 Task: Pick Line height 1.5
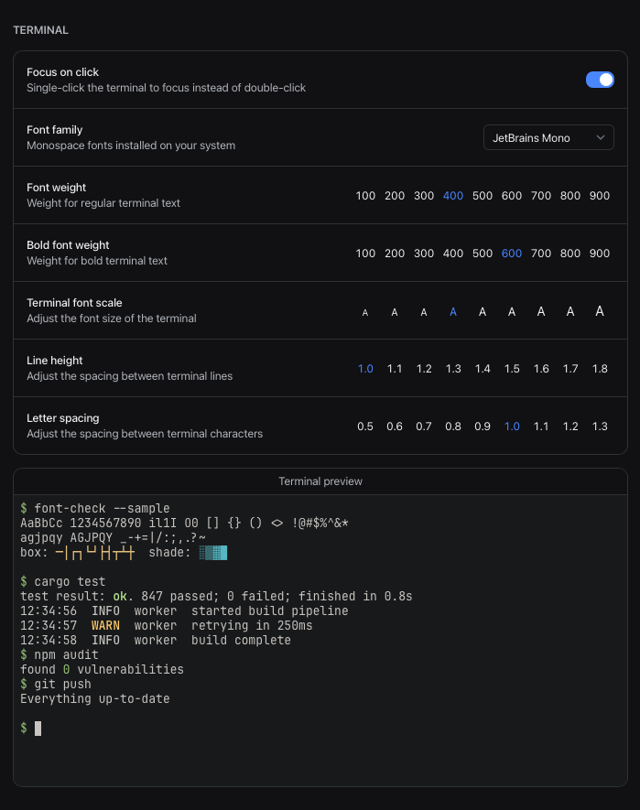512,369
